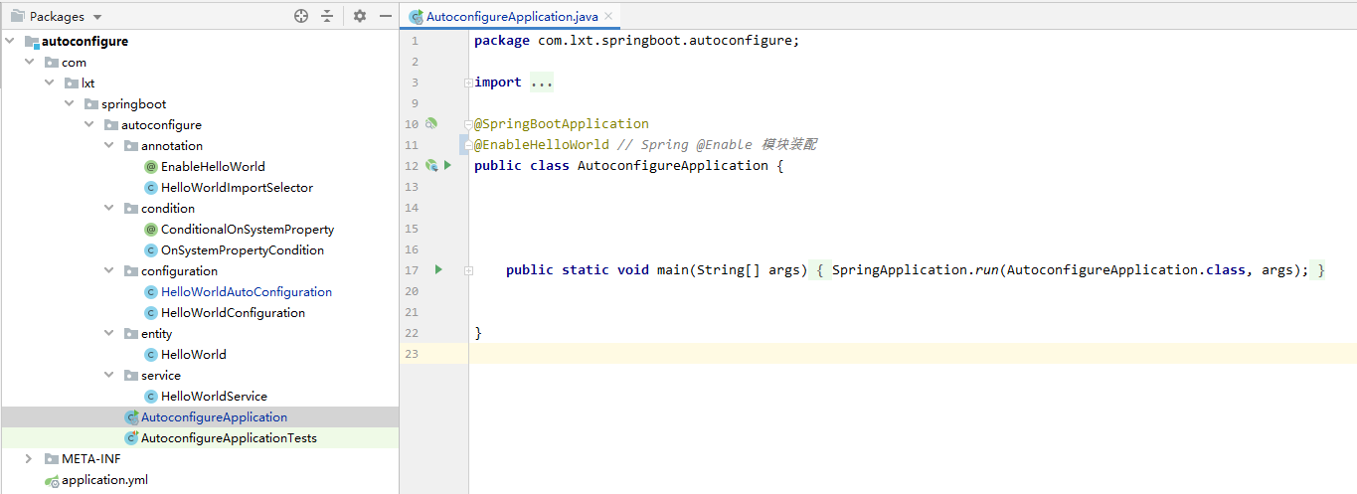Click the collapse all icon in Packages toolbar
The height and width of the screenshot is (494, 1357).
click(327, 16)
